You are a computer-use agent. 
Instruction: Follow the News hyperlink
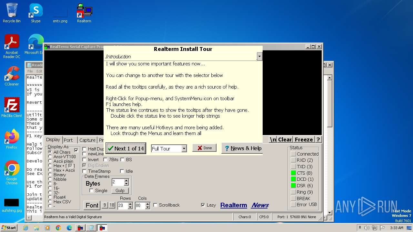pos(260,205)
